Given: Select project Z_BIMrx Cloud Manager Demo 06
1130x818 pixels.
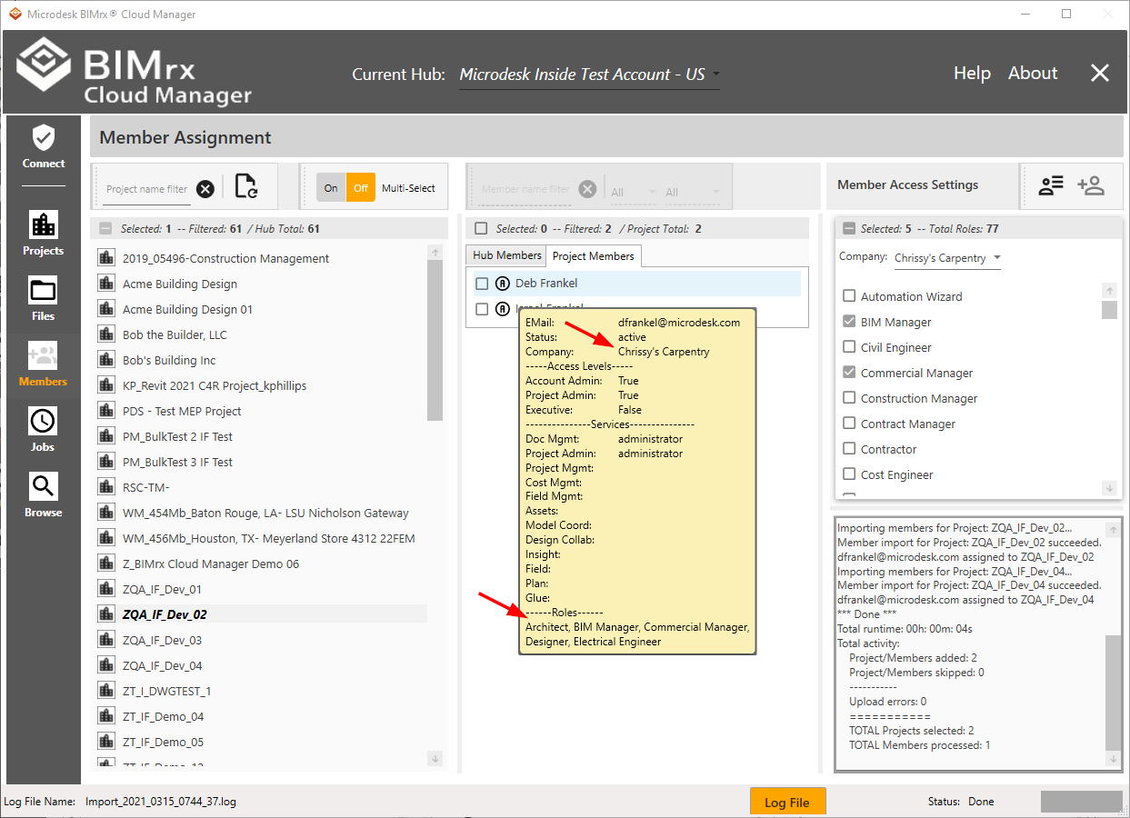Looking at the screenshot, I should [x=211, y=564].
